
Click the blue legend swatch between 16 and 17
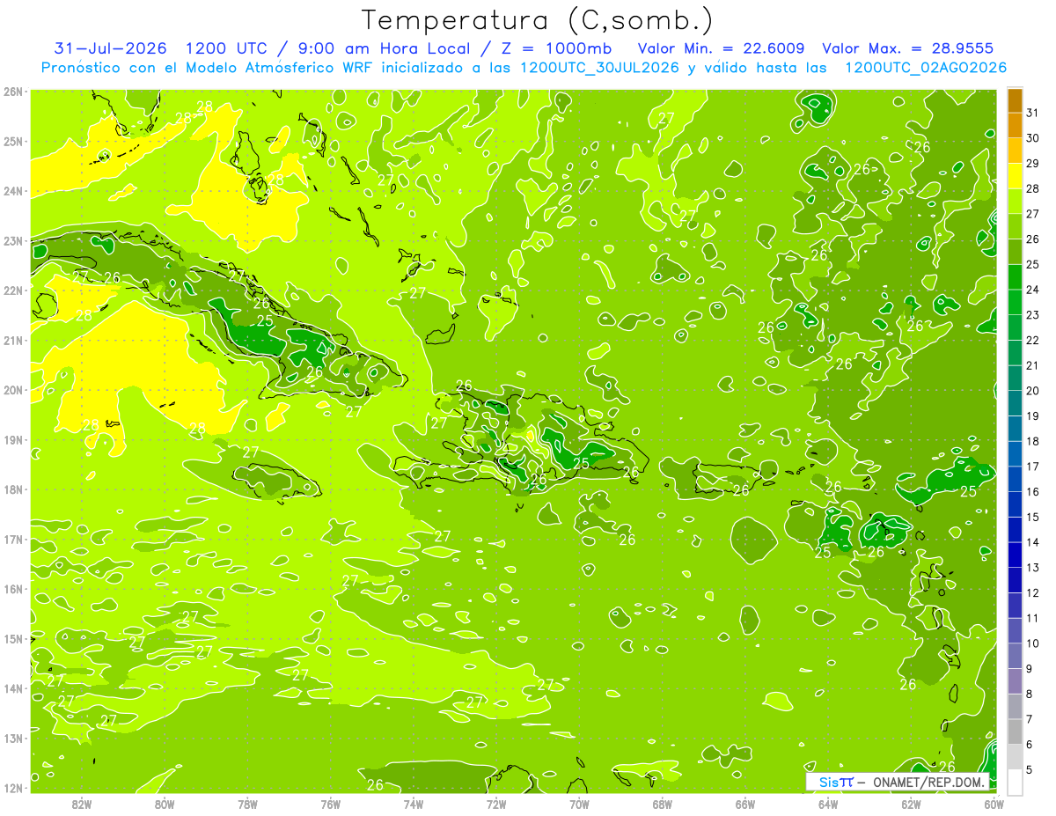pyautogui.click(x=1015, y=479)
